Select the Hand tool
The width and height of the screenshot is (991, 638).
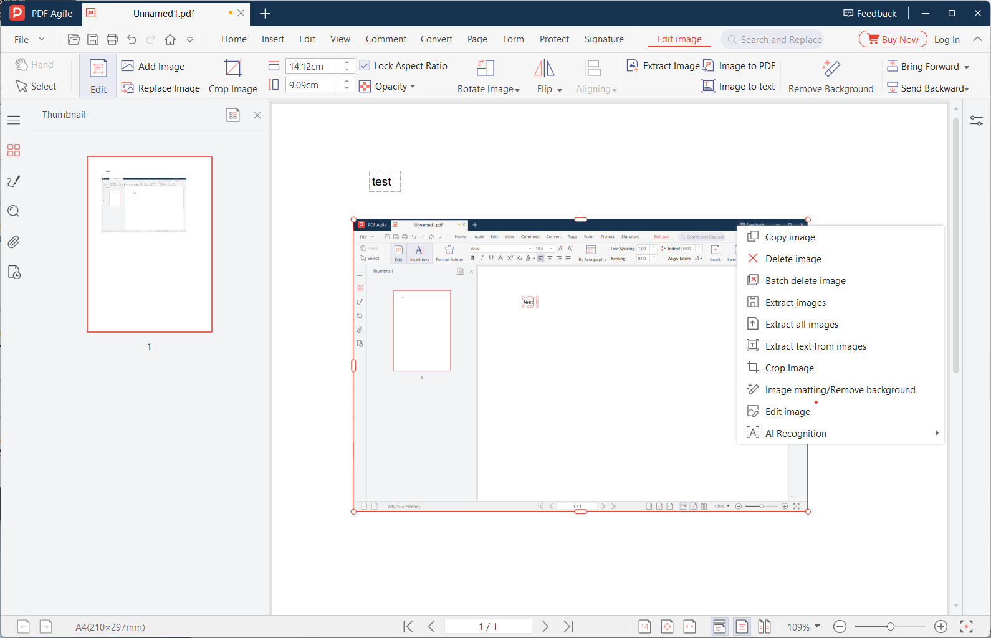35,64
